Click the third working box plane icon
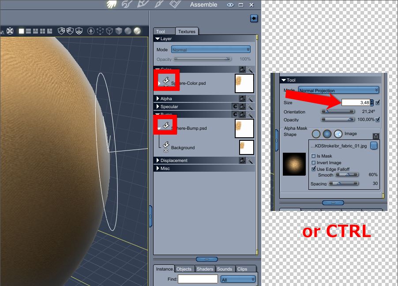398x286 pixels. coord(79,31)
